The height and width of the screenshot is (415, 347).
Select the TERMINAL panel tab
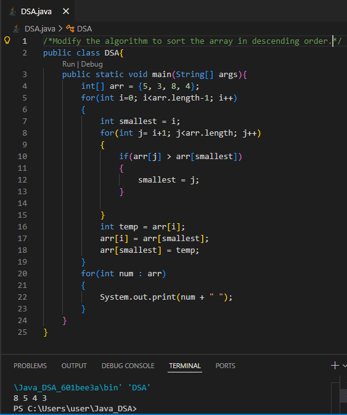pyautogui.click(x=185, y=366)
